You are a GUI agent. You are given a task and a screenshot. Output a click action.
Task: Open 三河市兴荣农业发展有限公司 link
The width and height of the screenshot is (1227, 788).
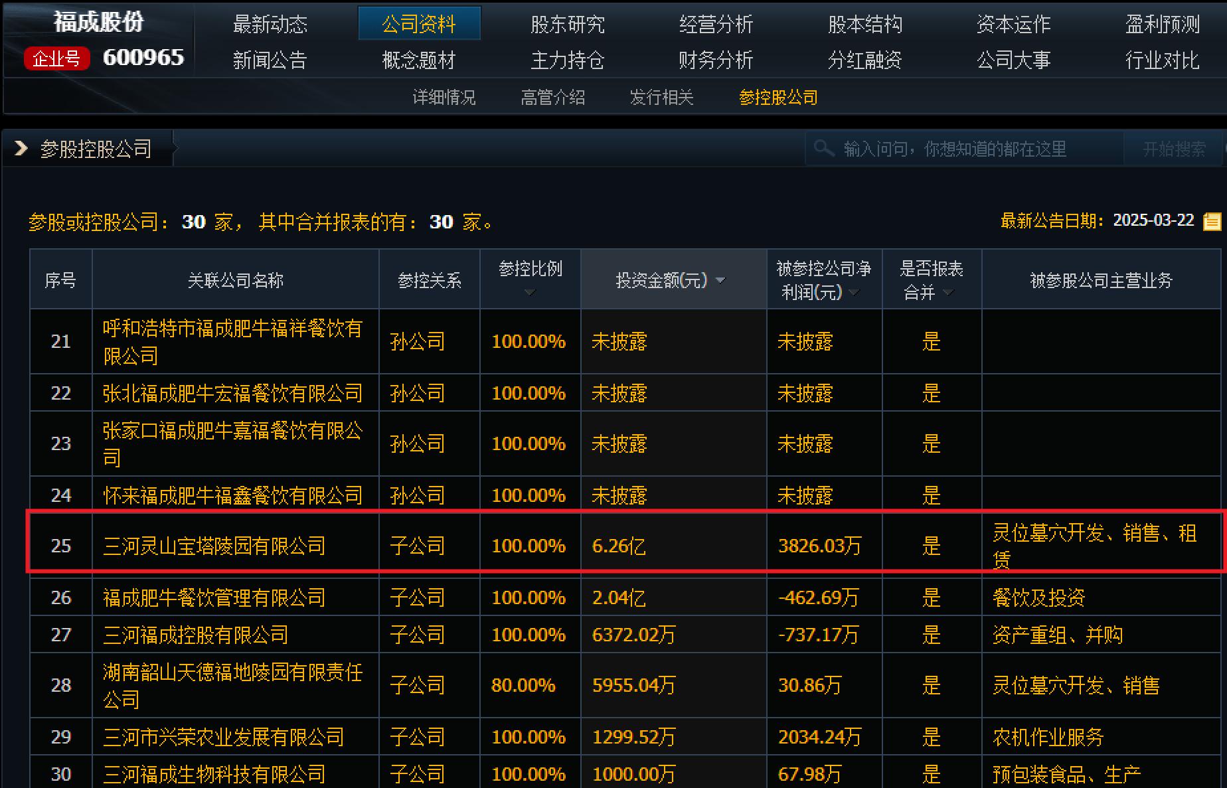(223, 737)
